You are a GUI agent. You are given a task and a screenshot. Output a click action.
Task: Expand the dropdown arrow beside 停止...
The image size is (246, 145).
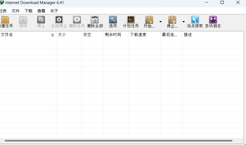coord(183,22)
